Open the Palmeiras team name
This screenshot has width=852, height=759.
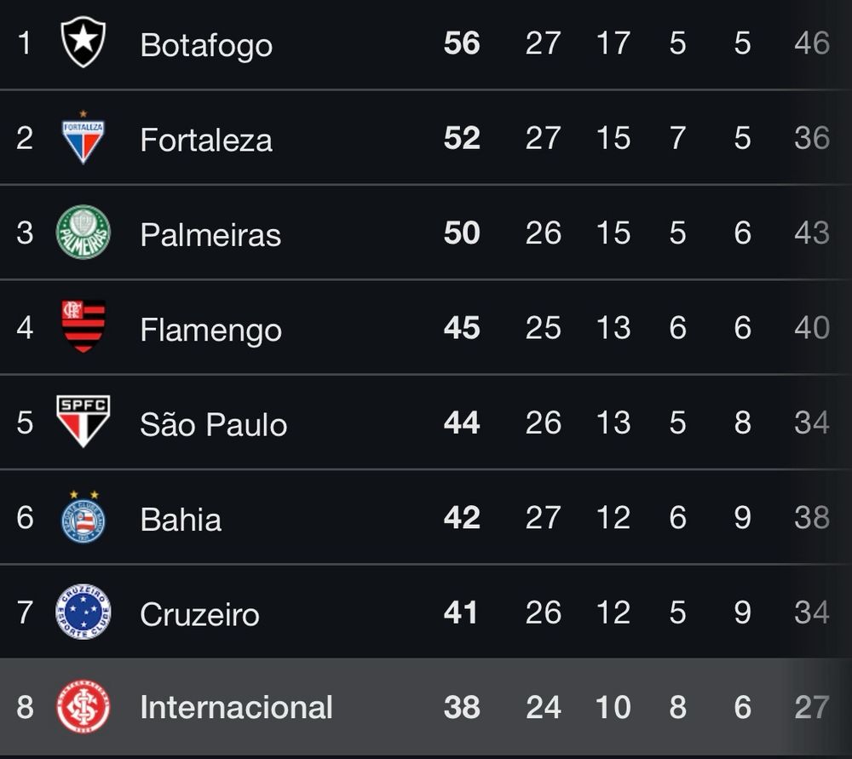point(210,235)
